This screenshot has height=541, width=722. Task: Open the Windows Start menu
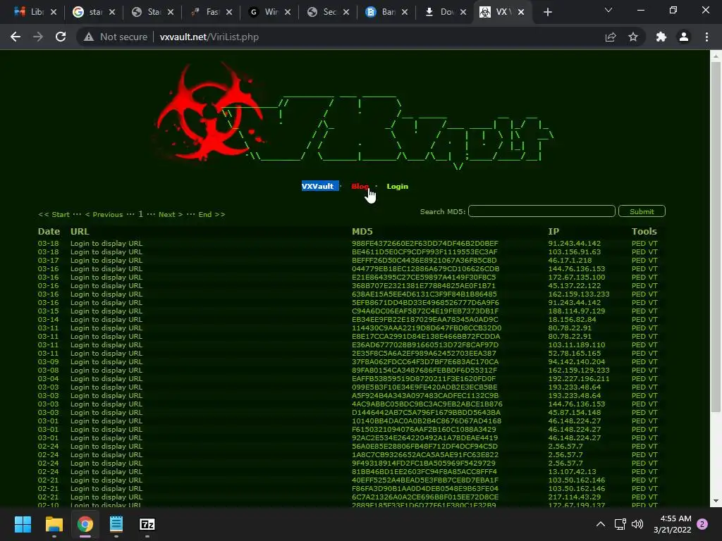pos(23,524)
